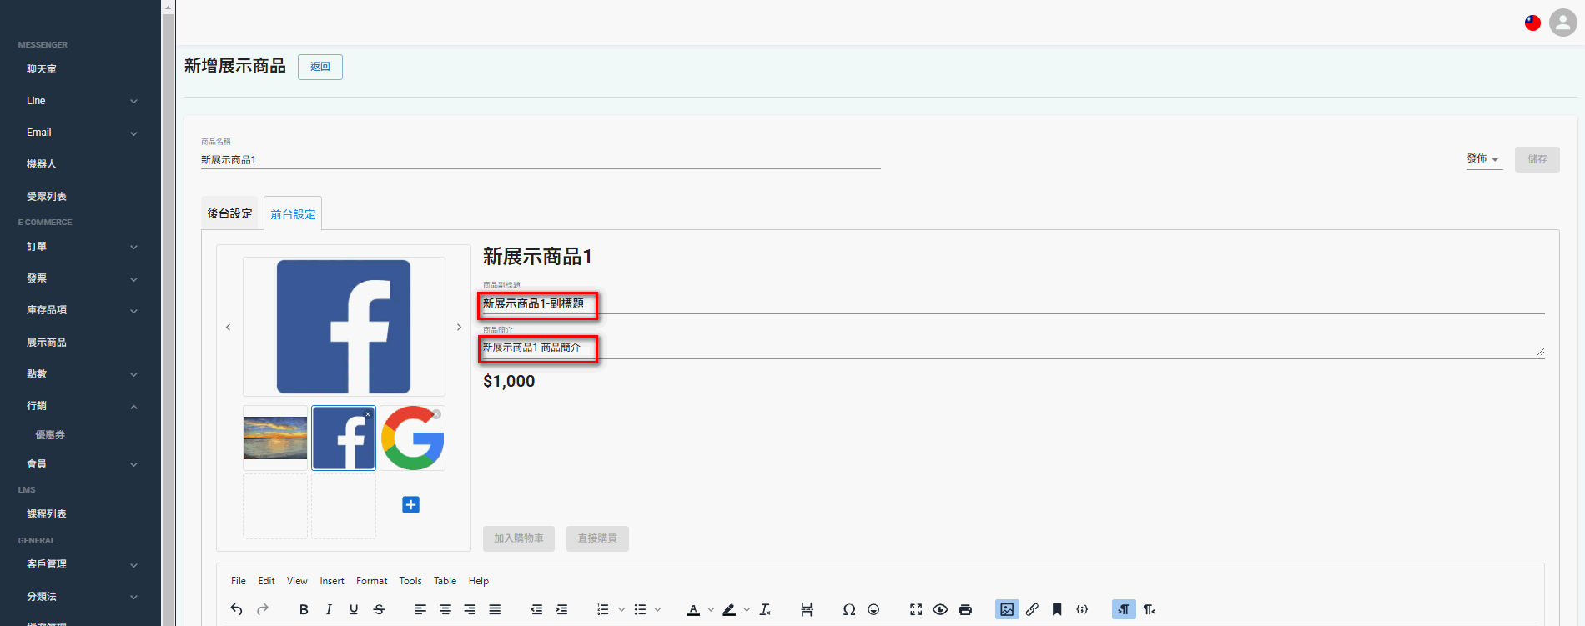The width and height of the screenshot is (1585, 626).
Task: Insert or edit a link
Action: [1032, 609]
